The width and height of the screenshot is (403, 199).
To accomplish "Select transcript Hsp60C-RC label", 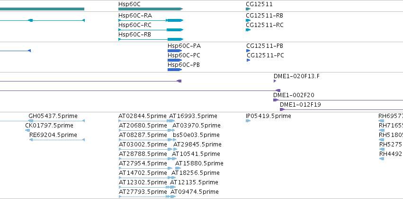I will 135,25.
